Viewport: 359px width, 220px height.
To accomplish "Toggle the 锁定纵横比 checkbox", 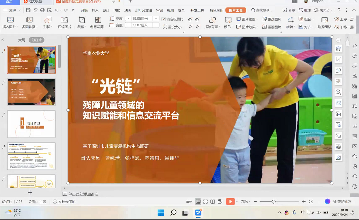I will [x=164, y=19].
